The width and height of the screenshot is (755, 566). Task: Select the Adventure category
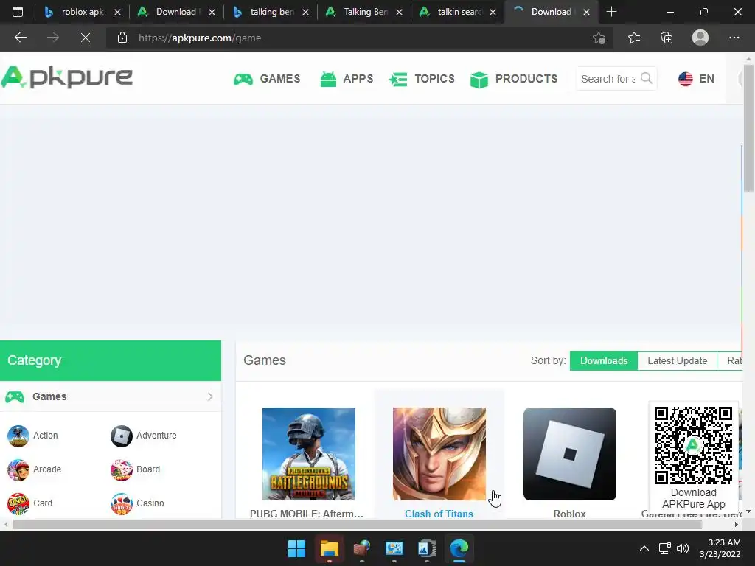[x=156, y=436]
